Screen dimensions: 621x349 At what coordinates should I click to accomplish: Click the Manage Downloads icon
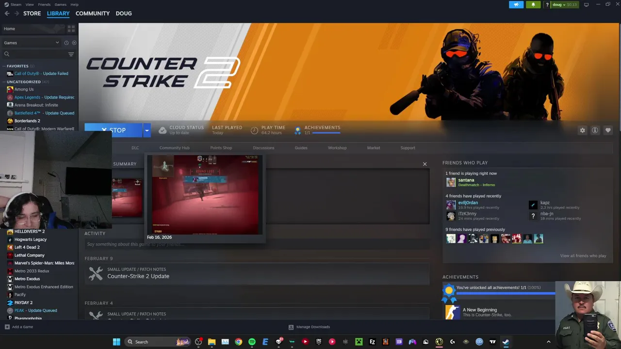pos(291,327)
